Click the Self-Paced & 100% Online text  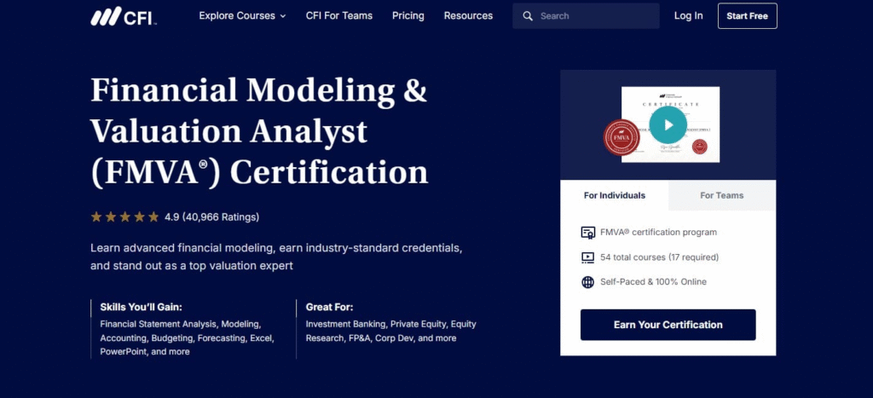click(x=653, y=281)
